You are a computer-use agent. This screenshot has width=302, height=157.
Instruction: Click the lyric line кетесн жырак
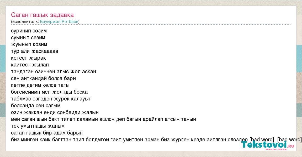(28, 58)
